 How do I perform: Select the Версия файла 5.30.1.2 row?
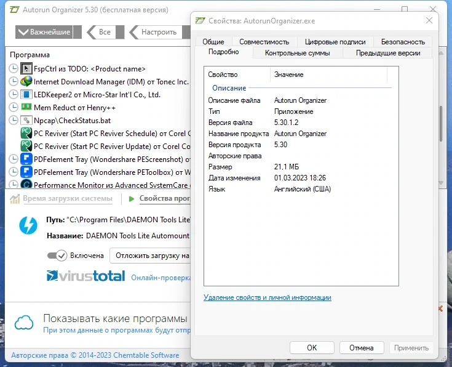tap(300, 123)
